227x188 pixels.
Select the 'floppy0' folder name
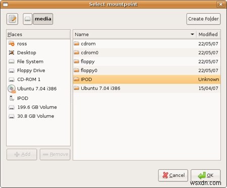pos(89,70)
